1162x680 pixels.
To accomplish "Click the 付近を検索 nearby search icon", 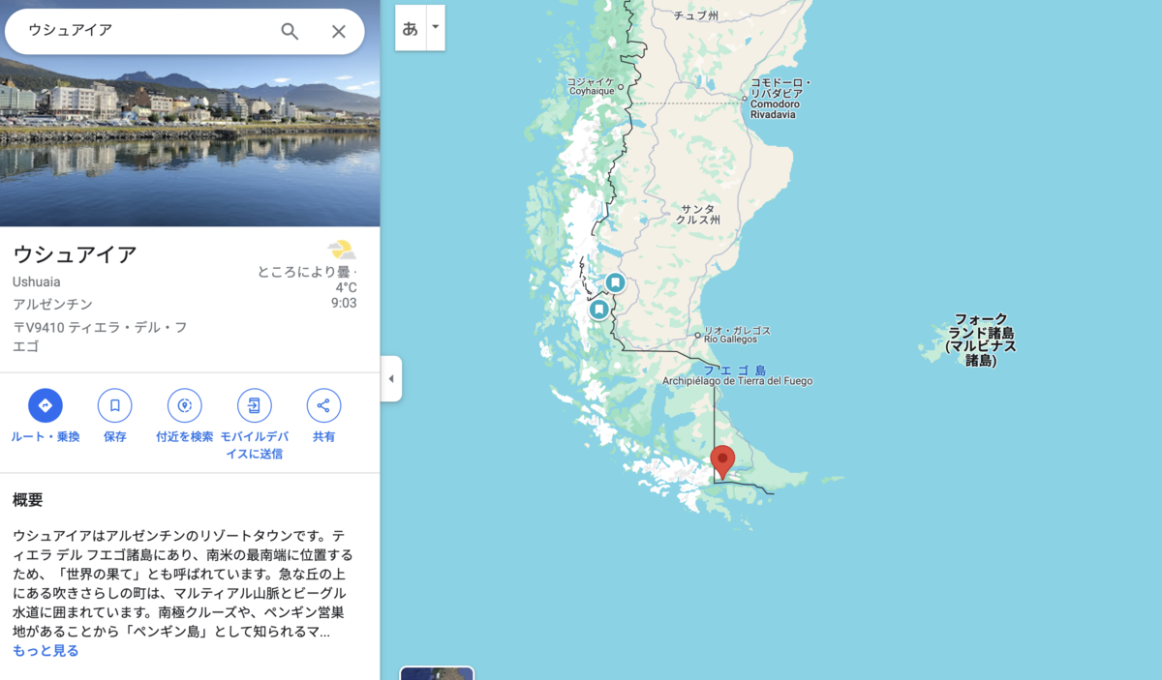I will [185, 405].
